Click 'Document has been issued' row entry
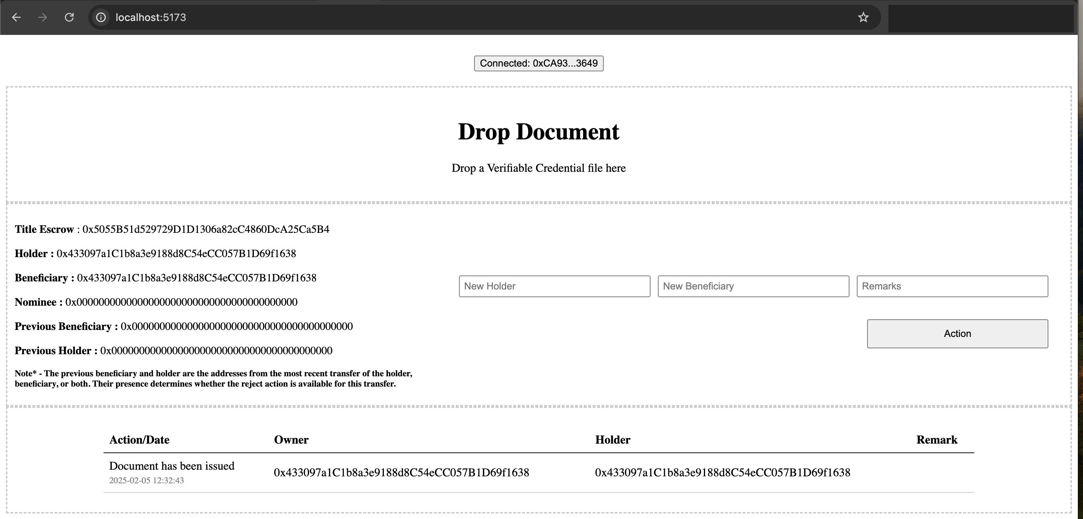 172,466
